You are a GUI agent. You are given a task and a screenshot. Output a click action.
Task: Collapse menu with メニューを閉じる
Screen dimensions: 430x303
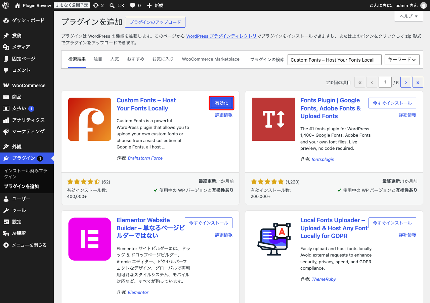[x=27, y=245]
